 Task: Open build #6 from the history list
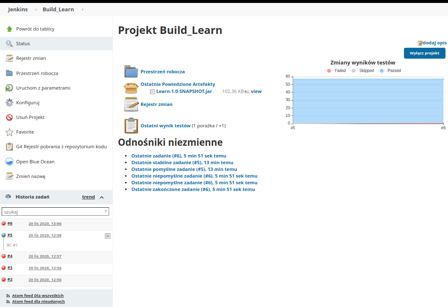[10, 223]
